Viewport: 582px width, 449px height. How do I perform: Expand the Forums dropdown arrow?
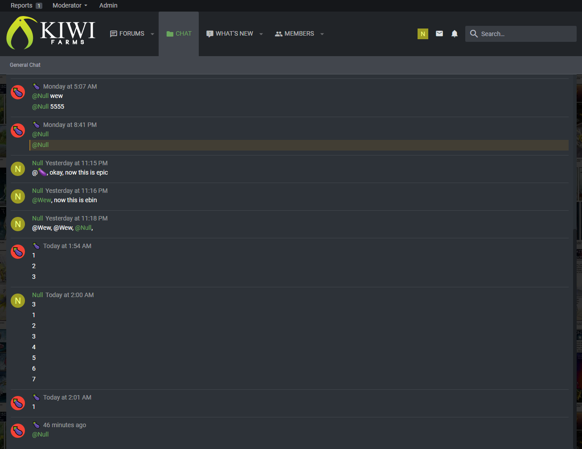pyautogui.click(x=152, y=34)
